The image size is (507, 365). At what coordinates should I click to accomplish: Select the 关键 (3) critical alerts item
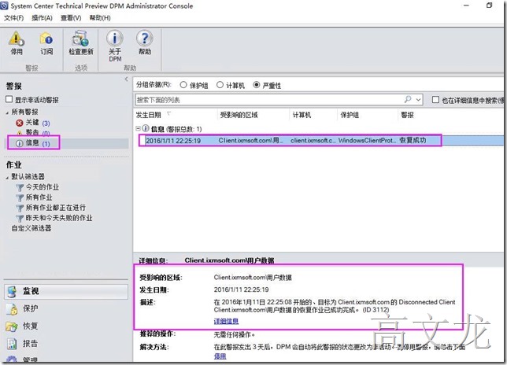(32, 123)
